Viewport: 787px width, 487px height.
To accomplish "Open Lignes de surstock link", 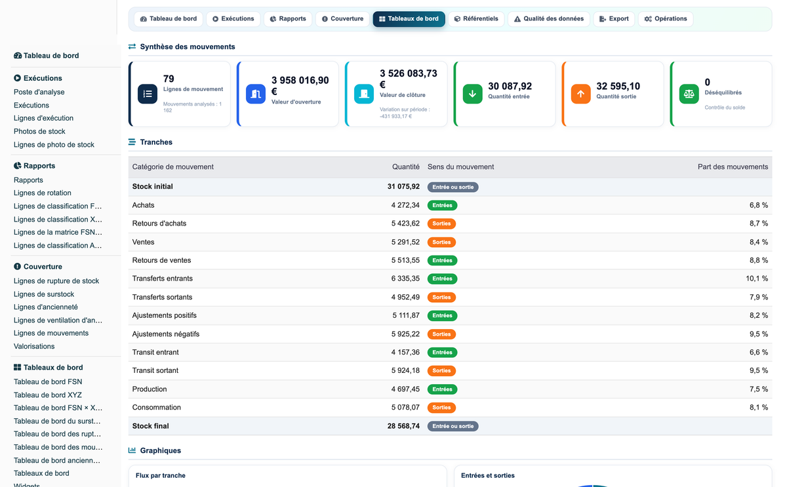I will [x=44, y=294].
